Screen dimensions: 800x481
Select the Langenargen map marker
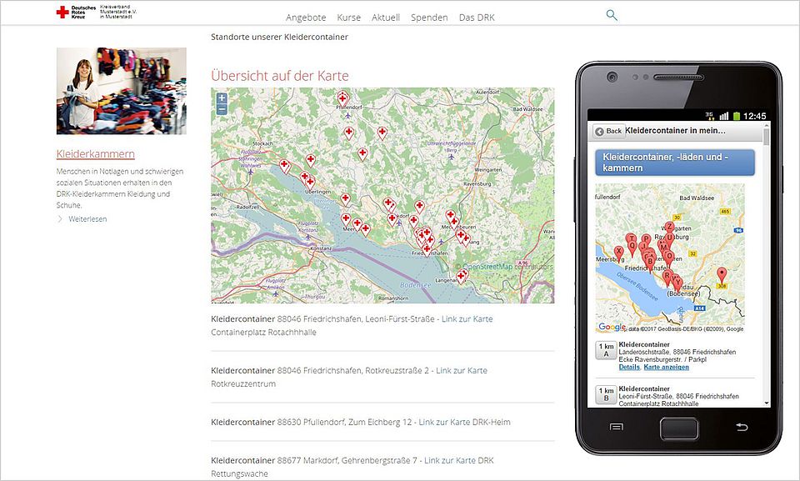pyautogui.click(x=461, y=275)
